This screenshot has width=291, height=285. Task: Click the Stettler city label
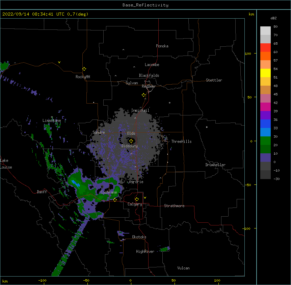tap(214, 80)
